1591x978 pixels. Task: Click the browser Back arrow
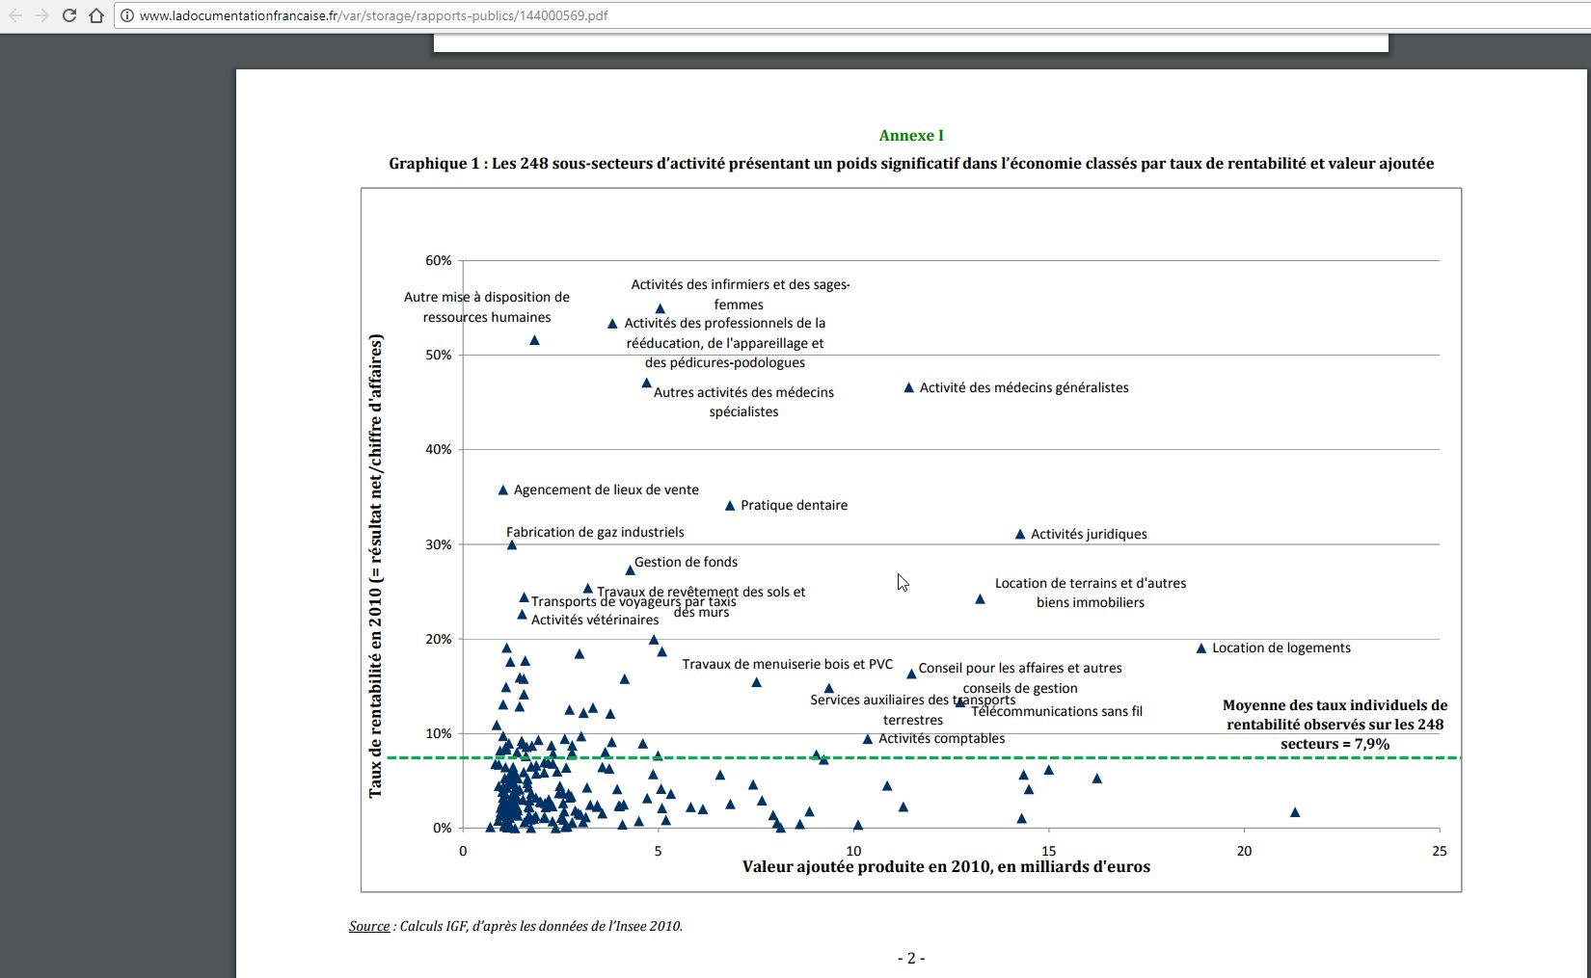pos(15,15)
